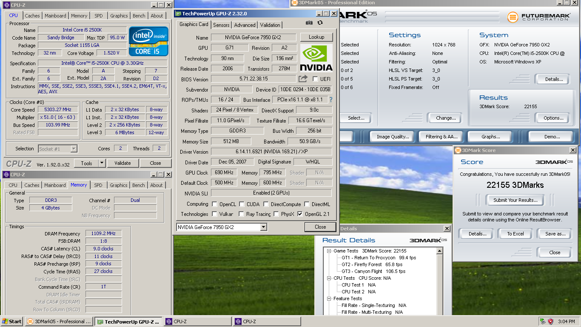The height and width of the screenshot is (327, 581).
Task: Click the green tray icon beside the red shield
Action: (542, 321)
